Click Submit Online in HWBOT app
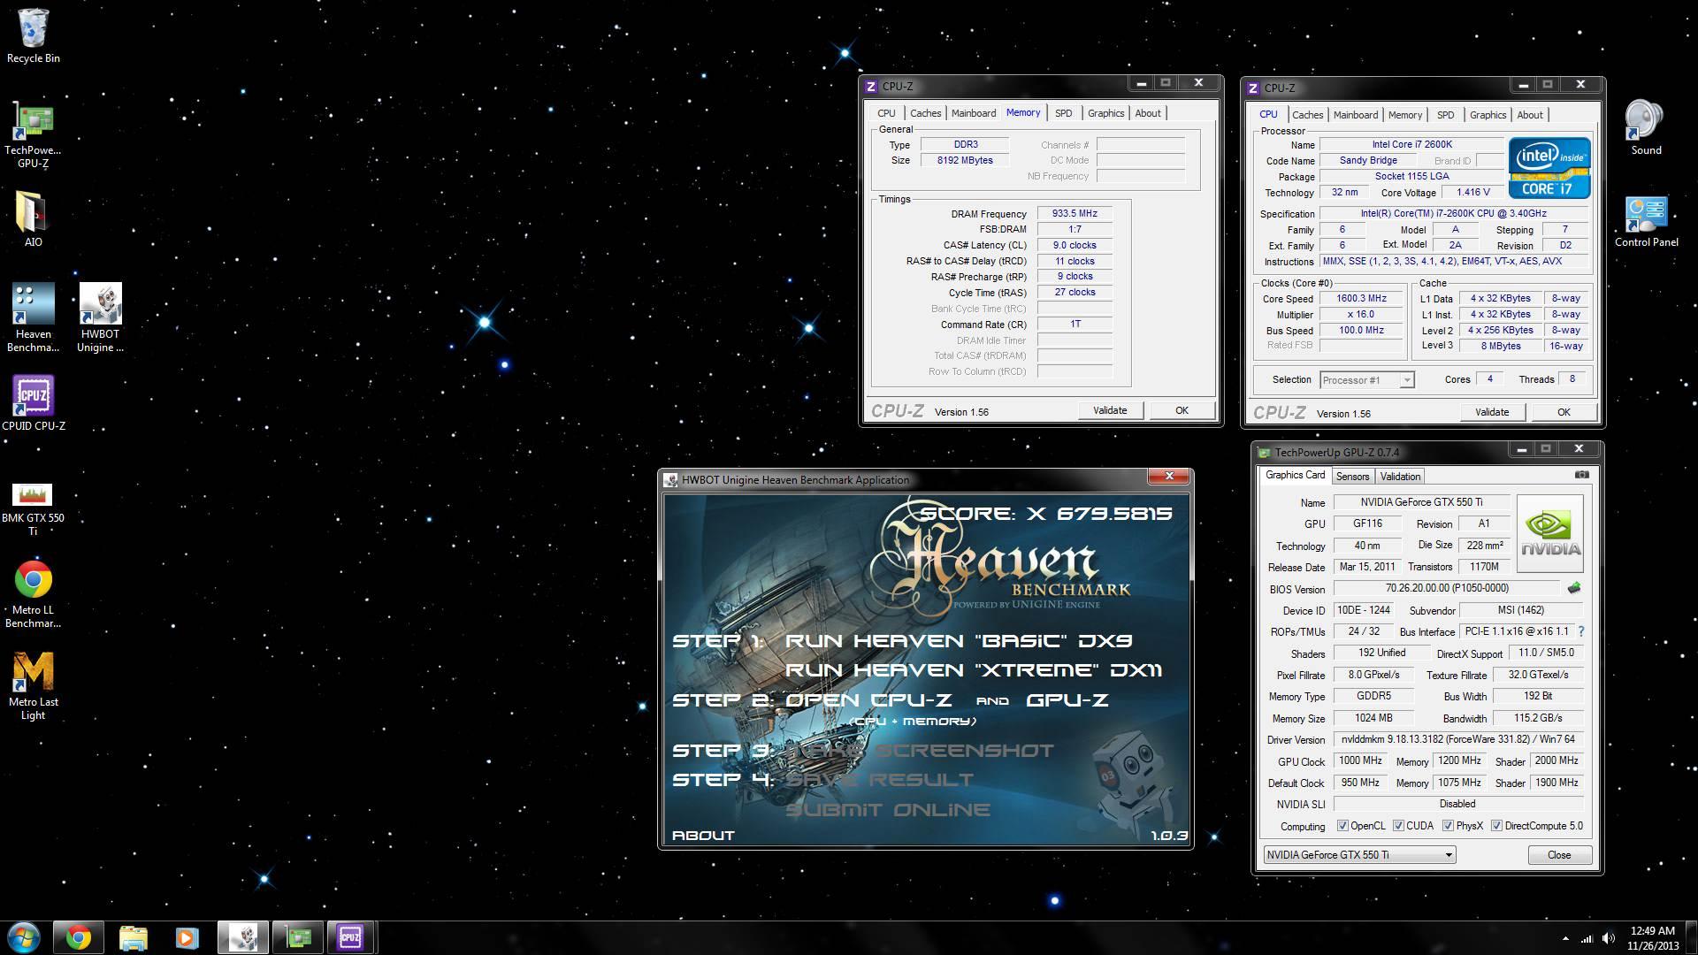Screen dimensions: 1698x955 click(887, 810)
